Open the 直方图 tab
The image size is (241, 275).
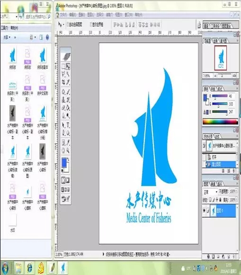[x=223, y=41]
